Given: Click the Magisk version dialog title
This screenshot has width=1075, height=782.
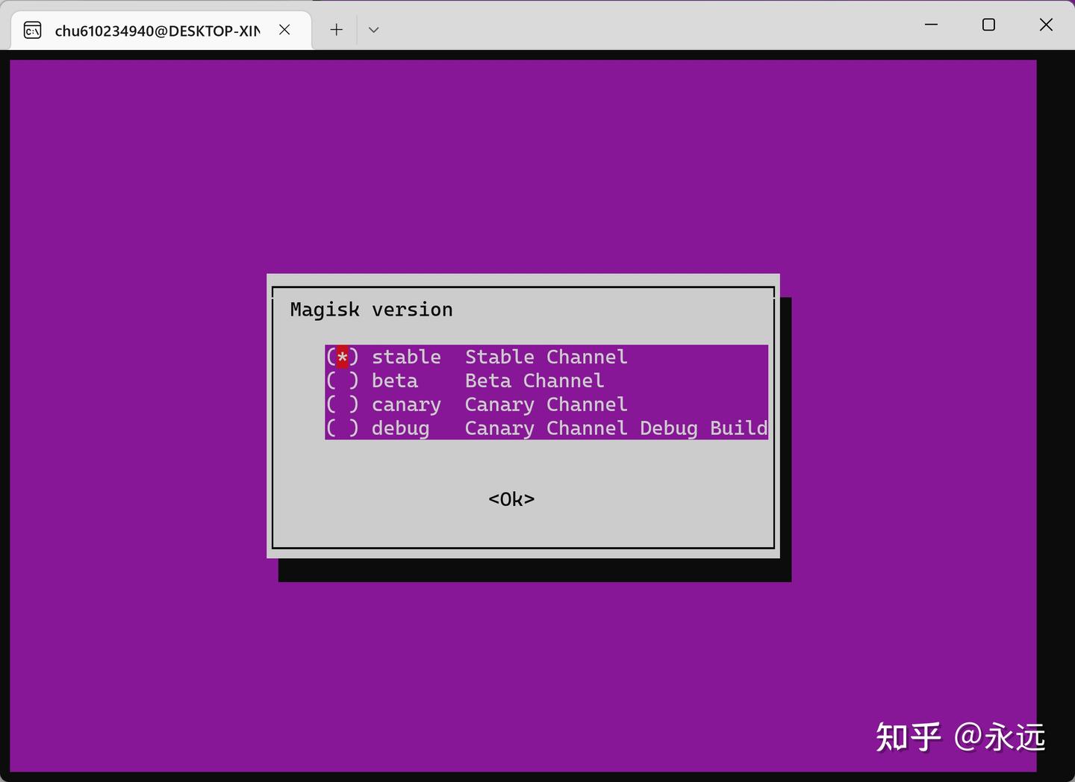Looking at the screenshot, I should (x=371, y=309).
